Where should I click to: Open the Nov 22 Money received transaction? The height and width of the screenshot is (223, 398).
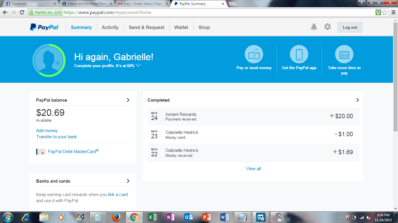tap(253, 153)
